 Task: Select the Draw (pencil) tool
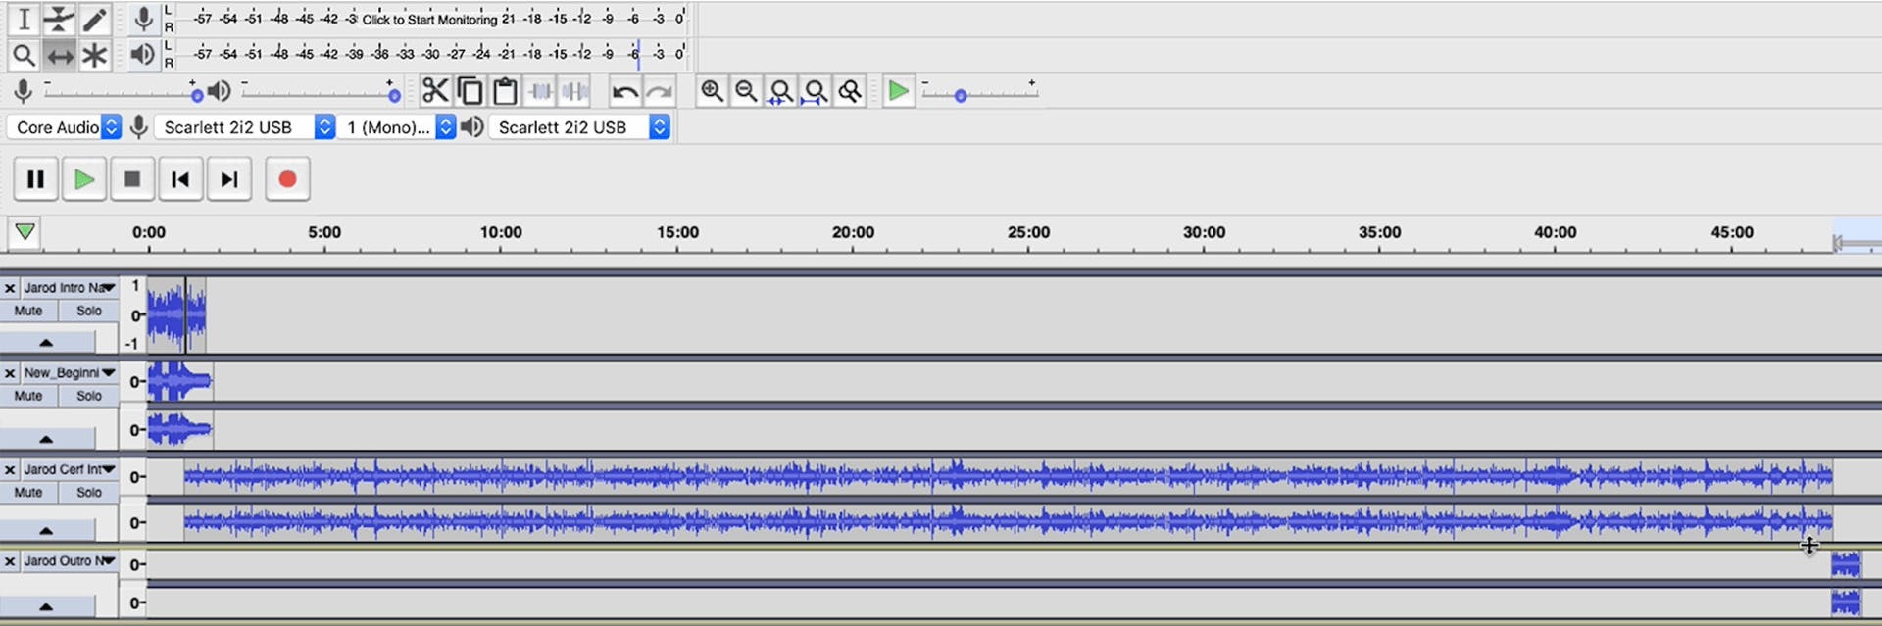94,19
